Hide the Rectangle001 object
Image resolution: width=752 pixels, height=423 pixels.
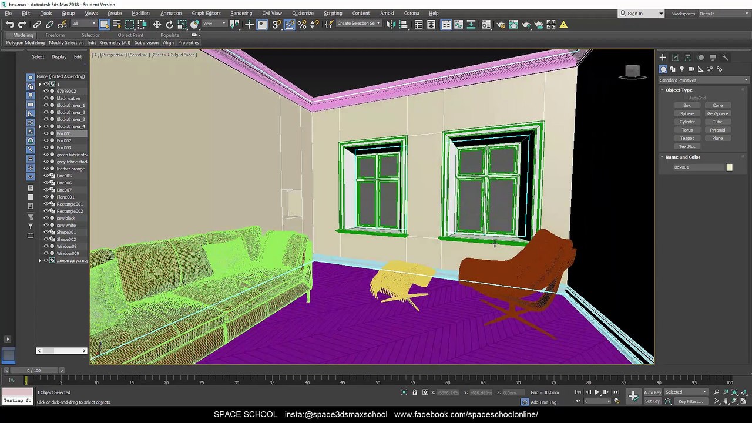(x=46, y=204)
